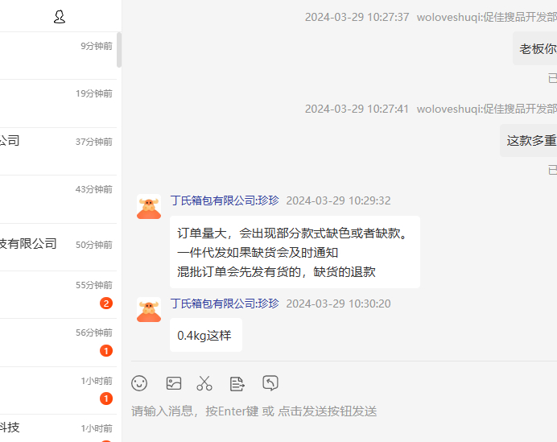The height and width of the screenshot is (442, 557).
Task: Focus the message input field
Action: (341, 411)
